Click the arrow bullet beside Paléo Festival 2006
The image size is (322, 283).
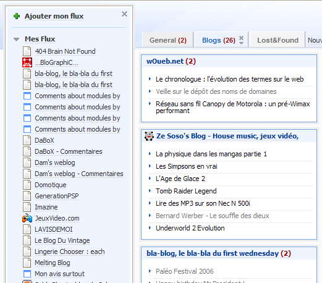click(x=150, y=271)
